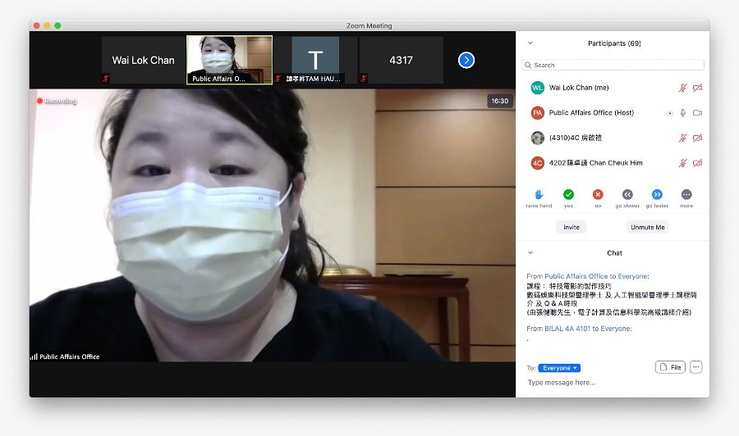Toggle Wai Lok Chan microphone mute icon
The width and height of the screenshot is (739, 436).
(682, 88)
